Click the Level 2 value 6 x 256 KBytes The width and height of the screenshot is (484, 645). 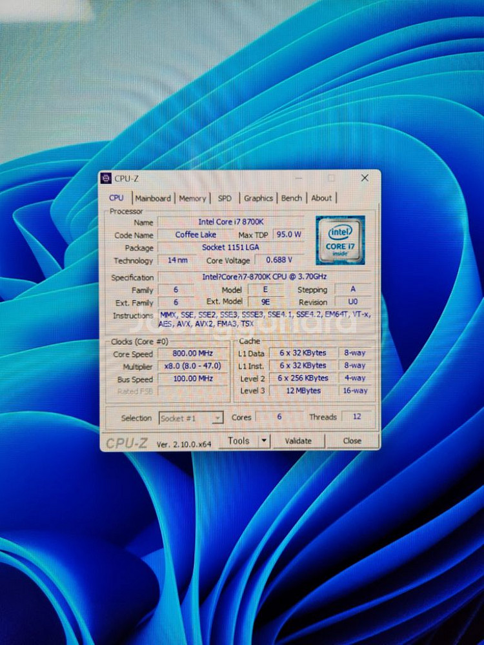(x=303, y=378)
